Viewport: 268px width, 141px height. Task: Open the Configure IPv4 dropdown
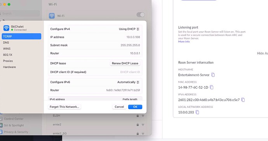point(129,29)
